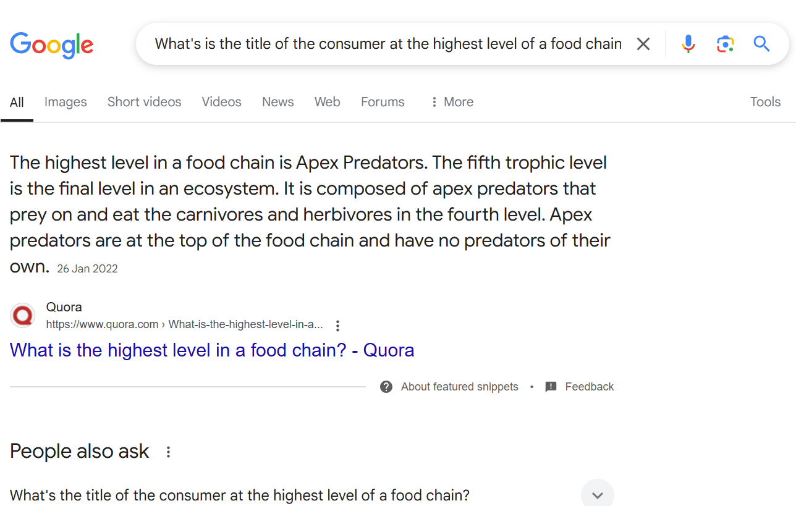Switch to the News tab
This screenshot has width=796, height=506.
(277, 102)
